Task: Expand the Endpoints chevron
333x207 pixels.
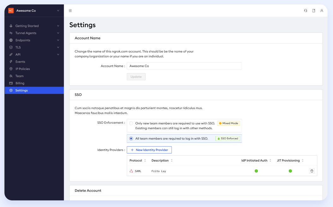Action: (x=58, y=40)
